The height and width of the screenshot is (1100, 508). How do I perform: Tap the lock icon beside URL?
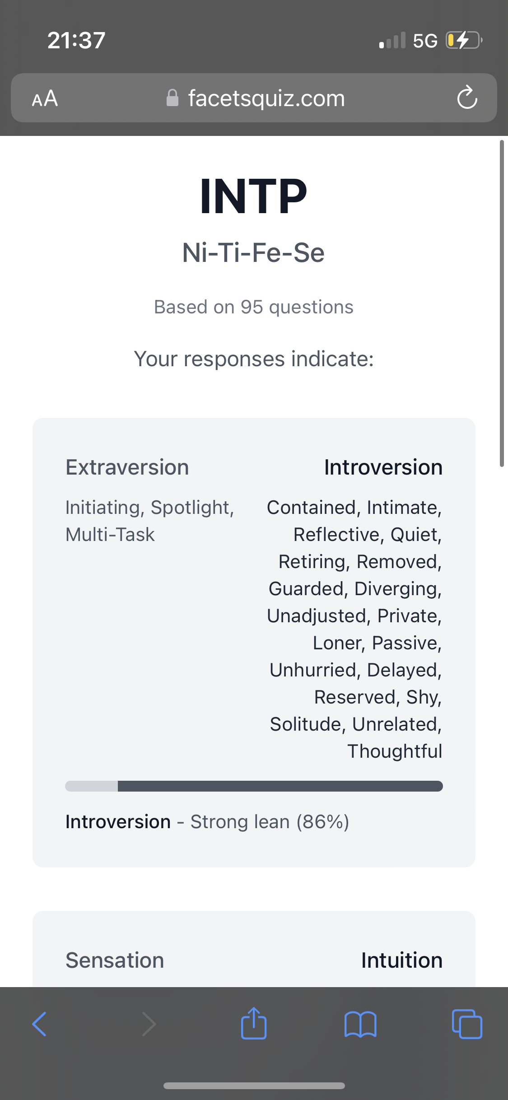pos(172,98)
